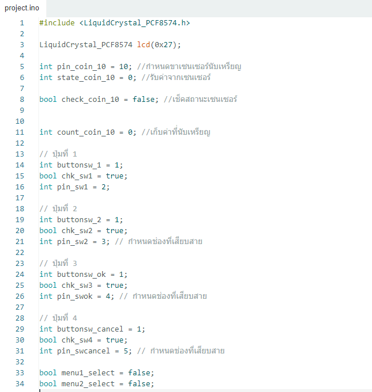This screenshot has height=392, width=372.
Task: Click the pin_sw2 = 3 line
Action: 121,242
